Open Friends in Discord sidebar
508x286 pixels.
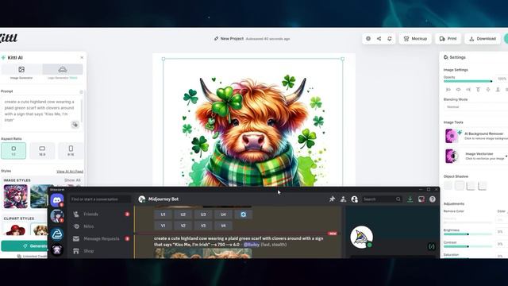(101, 214)
